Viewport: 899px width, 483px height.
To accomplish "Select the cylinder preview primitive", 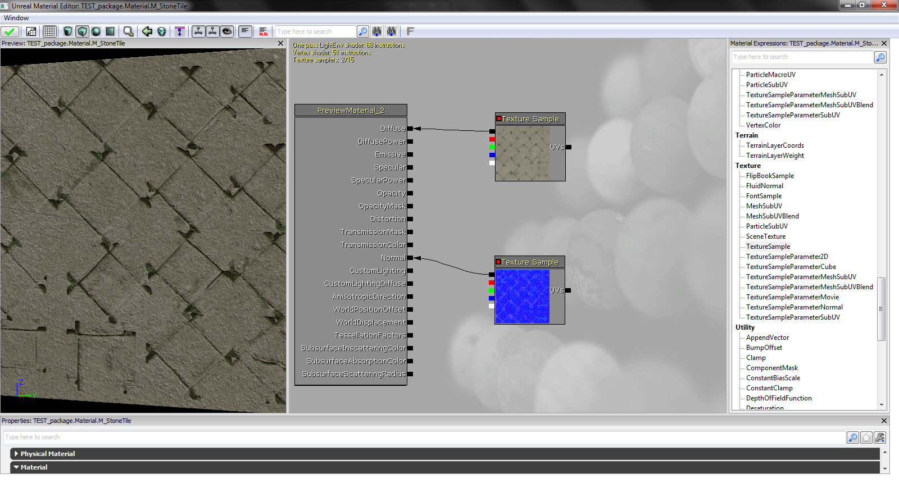I will (x=68, y=31).
